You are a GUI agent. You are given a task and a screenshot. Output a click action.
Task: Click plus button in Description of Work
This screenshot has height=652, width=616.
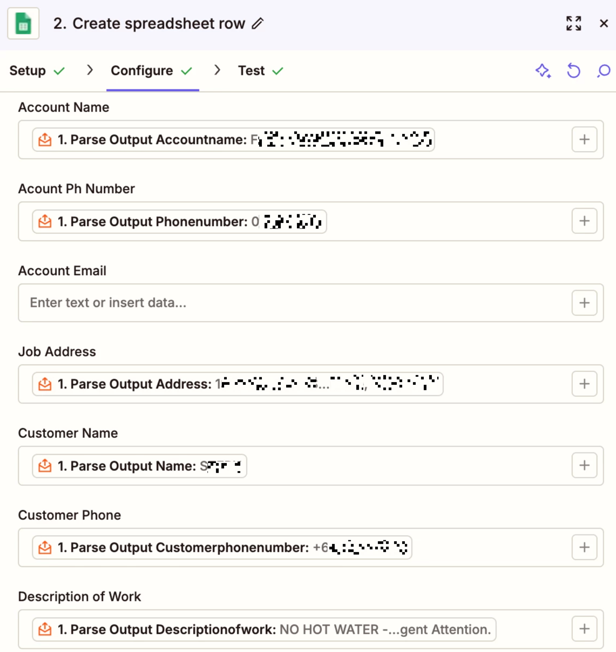(584, 629)
